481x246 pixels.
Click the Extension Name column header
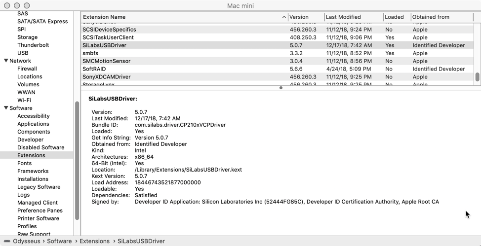(x=184, y=17)
